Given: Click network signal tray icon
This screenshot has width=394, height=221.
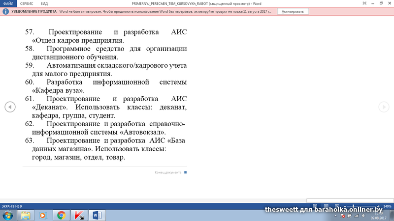Looking at the screenshot, I should (356, 216).
